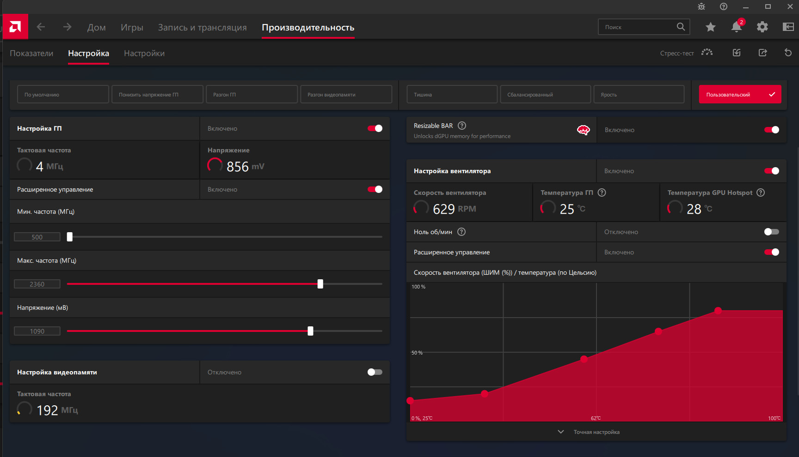Click the load profile icon
This screenshot has height=457, width=799.
[737, 53]
